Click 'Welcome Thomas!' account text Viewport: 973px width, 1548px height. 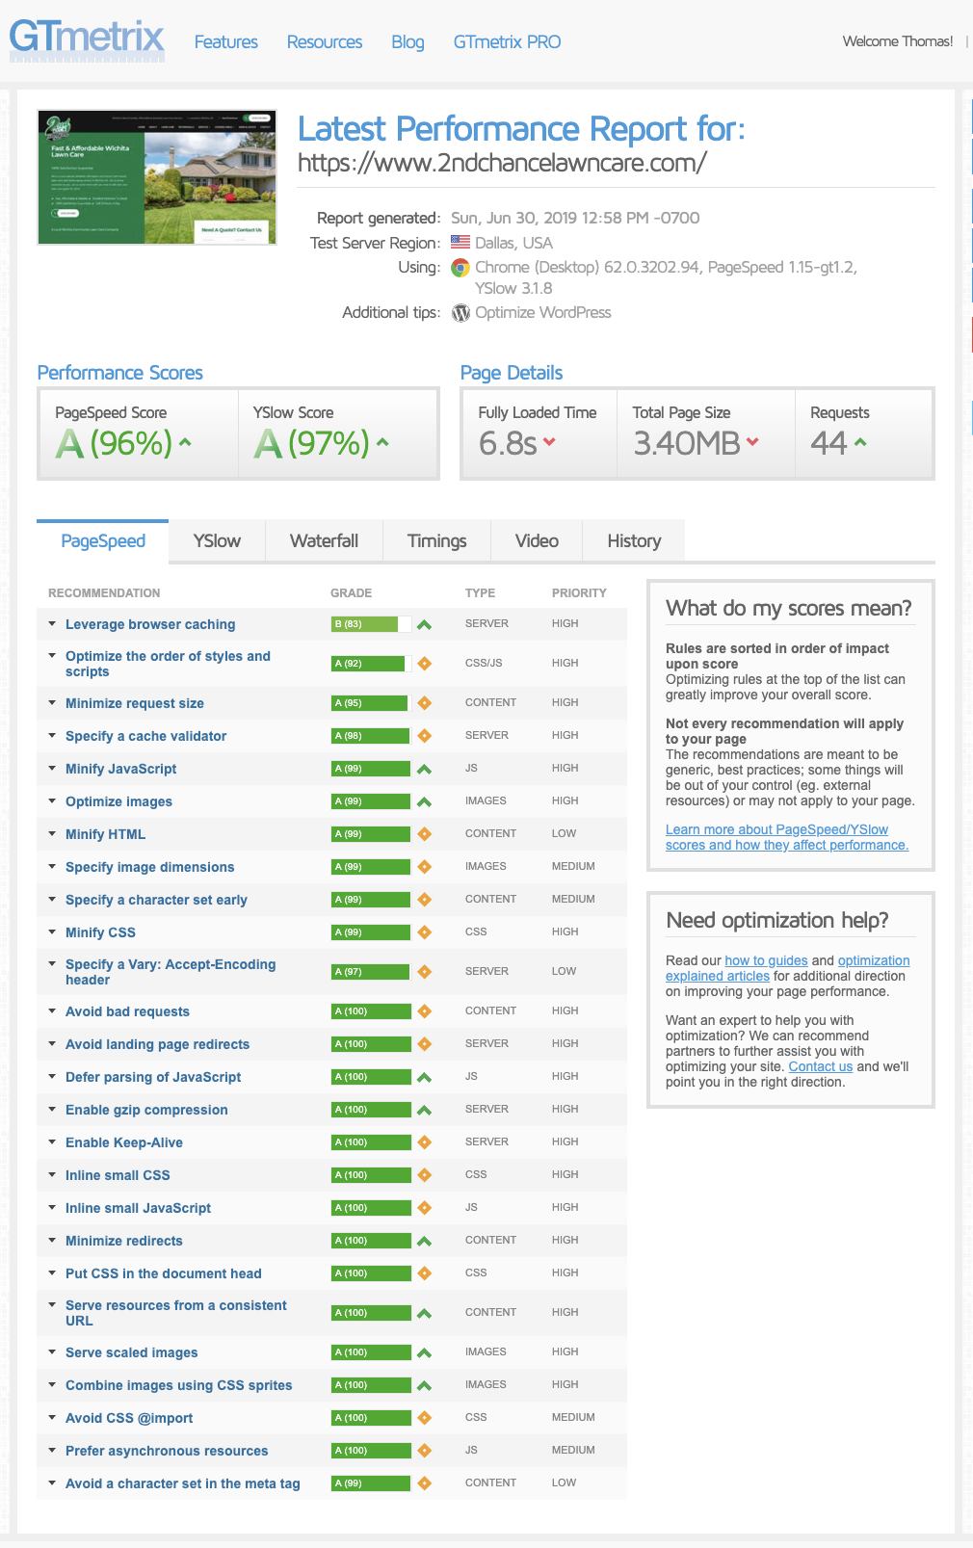tap(898, 41)
